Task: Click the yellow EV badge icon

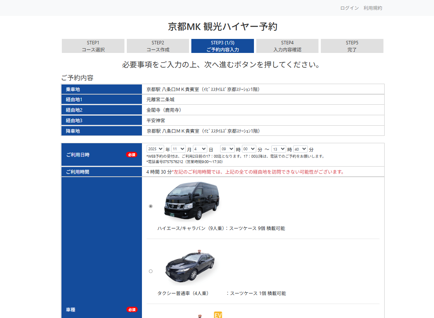Action: (x=218, y=315)
